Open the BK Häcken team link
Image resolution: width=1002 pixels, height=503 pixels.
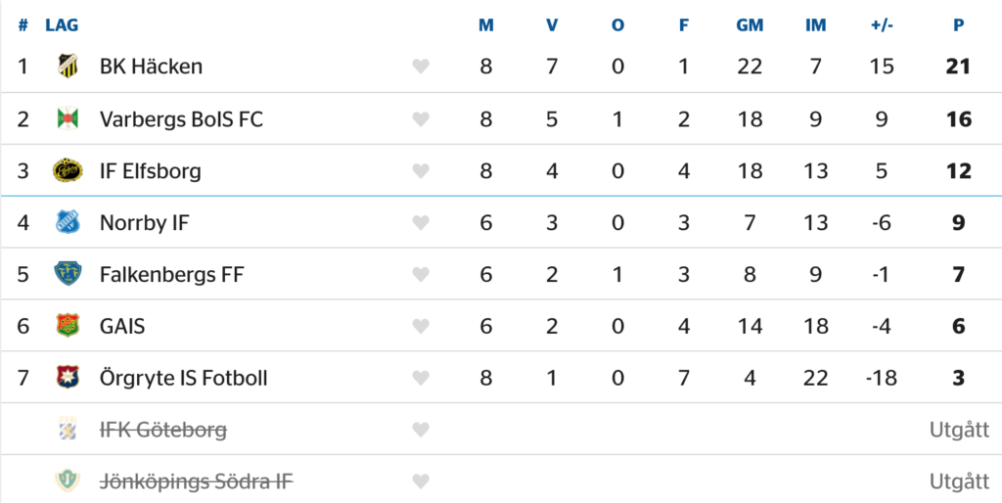151,67
